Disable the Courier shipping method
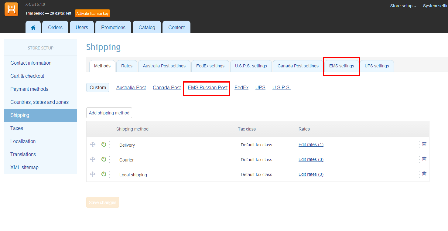 tap(104, 159)
